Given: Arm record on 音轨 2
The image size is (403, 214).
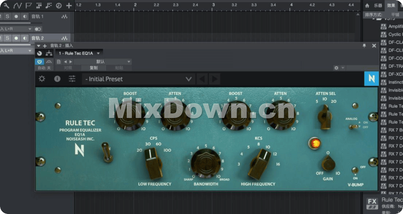Looking at the screenshot, I should pyautogui.click(x=16, y=38).
